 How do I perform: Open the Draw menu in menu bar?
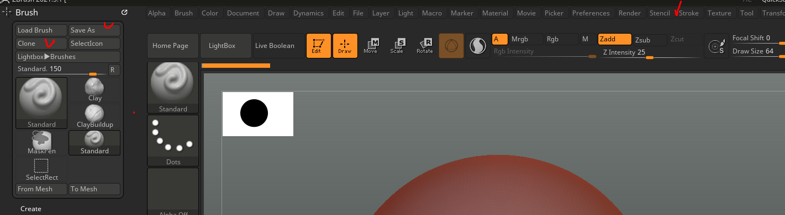(276, 13)
